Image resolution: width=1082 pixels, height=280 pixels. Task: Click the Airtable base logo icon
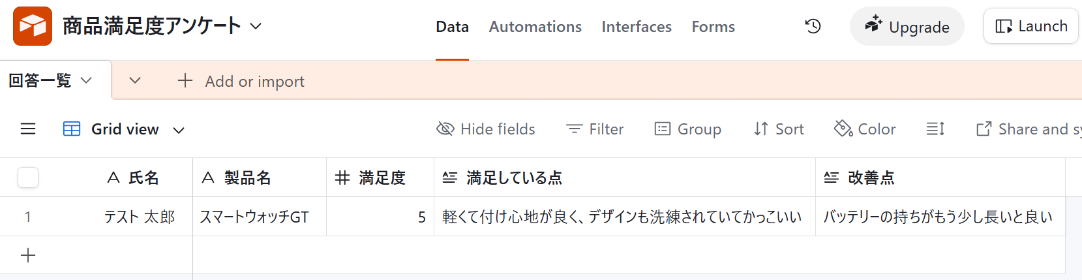tap(33, 26)
